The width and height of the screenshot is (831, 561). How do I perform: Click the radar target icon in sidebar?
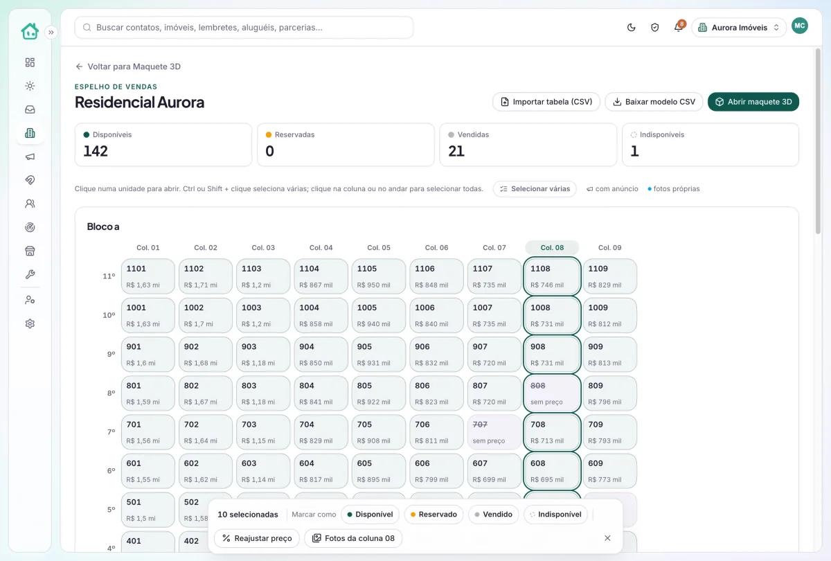coord(30,227)
